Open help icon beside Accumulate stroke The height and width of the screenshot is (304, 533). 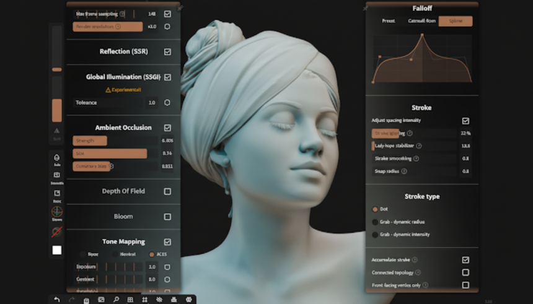[x=415, y=260]
